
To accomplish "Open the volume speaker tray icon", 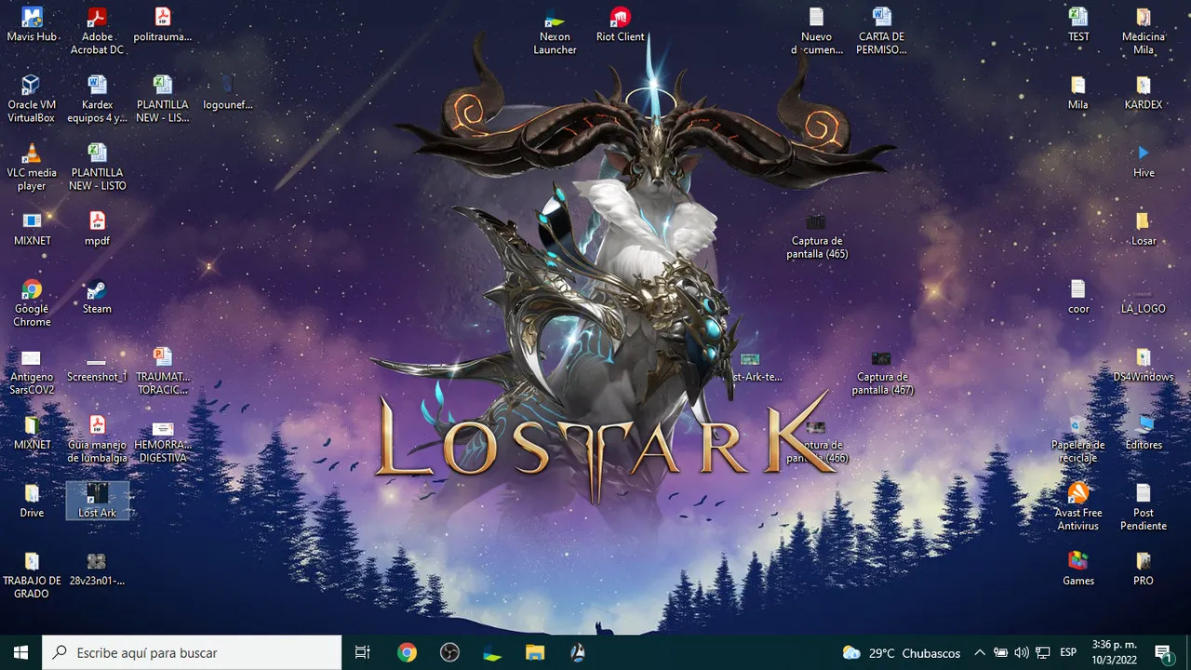I will click(x=1022, y=652).
